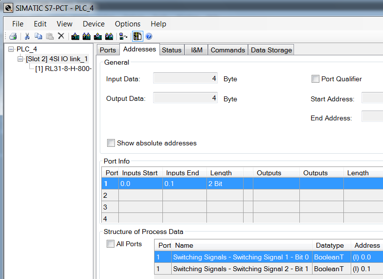Click the Input Data byte field
Screen dimensions: 383x279
tap(185, 78)
